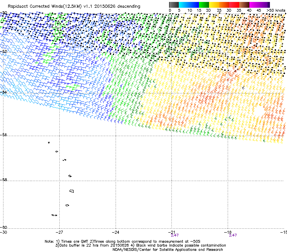Click the northernmost small island near -56
The image size is (287, 252).
49,142
